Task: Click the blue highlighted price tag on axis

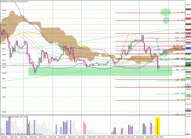Action: coord(188,48)
